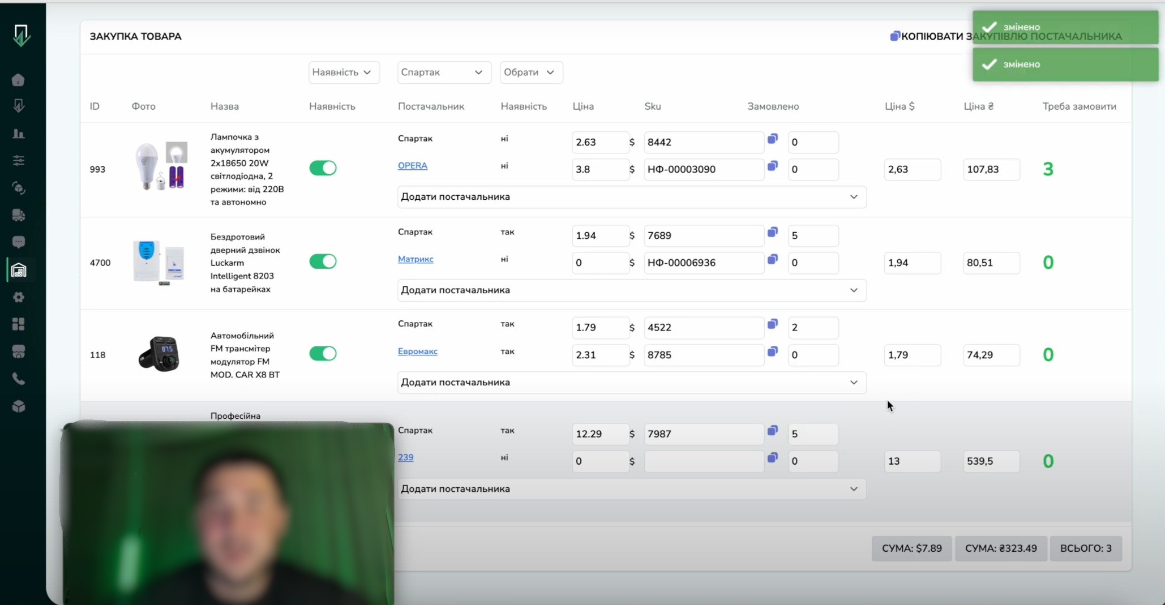Expand Додати постачальника for product 4700
Screen dimensions: 1165x605
(632, 290)
